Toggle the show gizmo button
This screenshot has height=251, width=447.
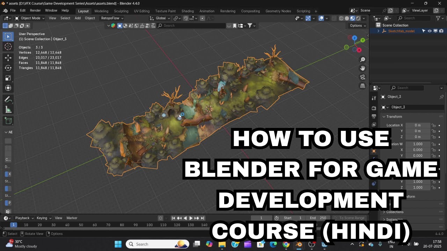point(308,18)
